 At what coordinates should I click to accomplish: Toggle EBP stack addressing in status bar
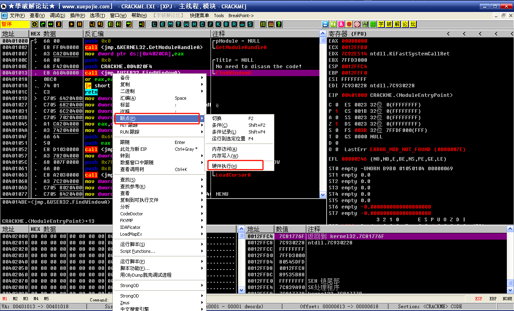(493, 299)
